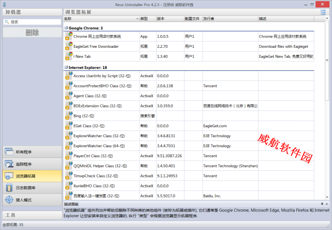Click the EGet Class row icon
332x230 pixels.
(69, 126)
